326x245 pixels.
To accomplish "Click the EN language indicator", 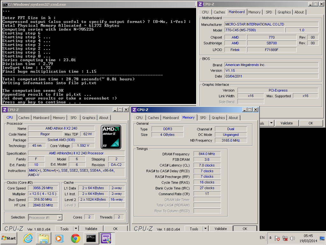I will pyautogui.click(x=262, y=238).
